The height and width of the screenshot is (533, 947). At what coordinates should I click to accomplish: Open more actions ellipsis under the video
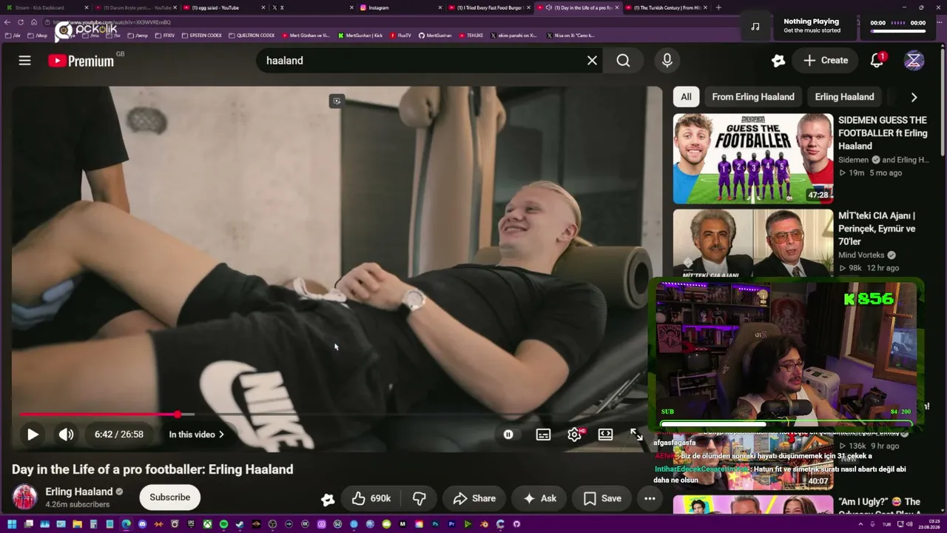(650, 498)
